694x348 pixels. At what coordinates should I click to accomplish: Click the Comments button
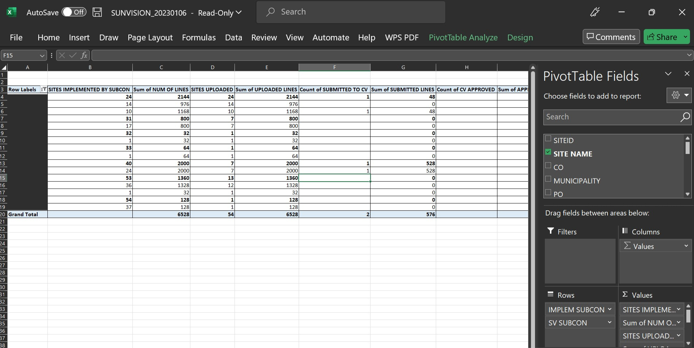[611, 37]
